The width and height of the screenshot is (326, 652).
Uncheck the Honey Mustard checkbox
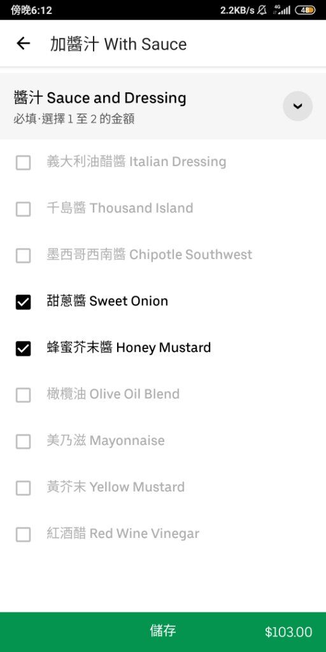pos(24,348)
